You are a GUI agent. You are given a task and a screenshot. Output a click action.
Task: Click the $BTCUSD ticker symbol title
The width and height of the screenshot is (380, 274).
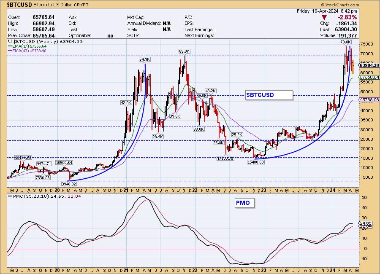19,5
